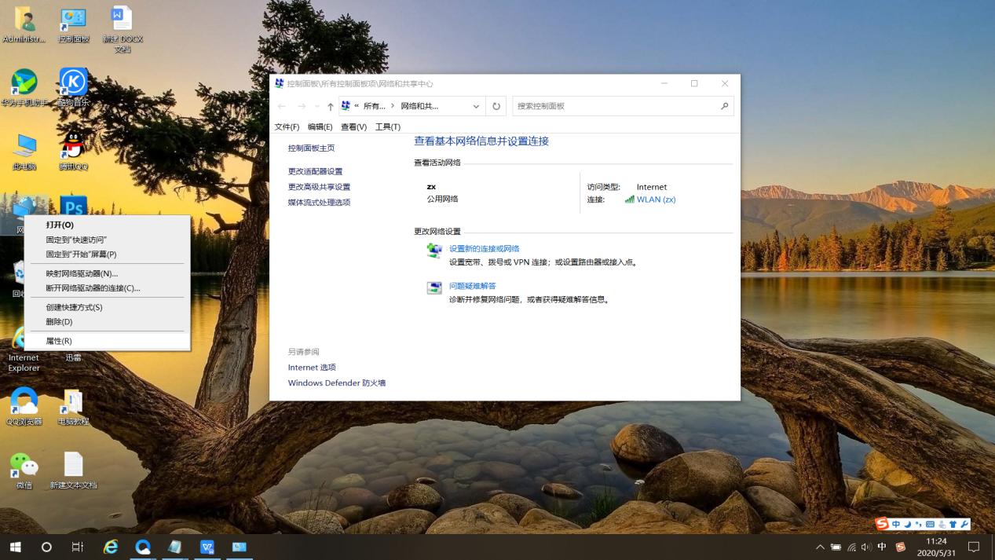Click the refresh icon in the address bar
Viewport: 995px width, 560px height.
click(x=496, y=106)
